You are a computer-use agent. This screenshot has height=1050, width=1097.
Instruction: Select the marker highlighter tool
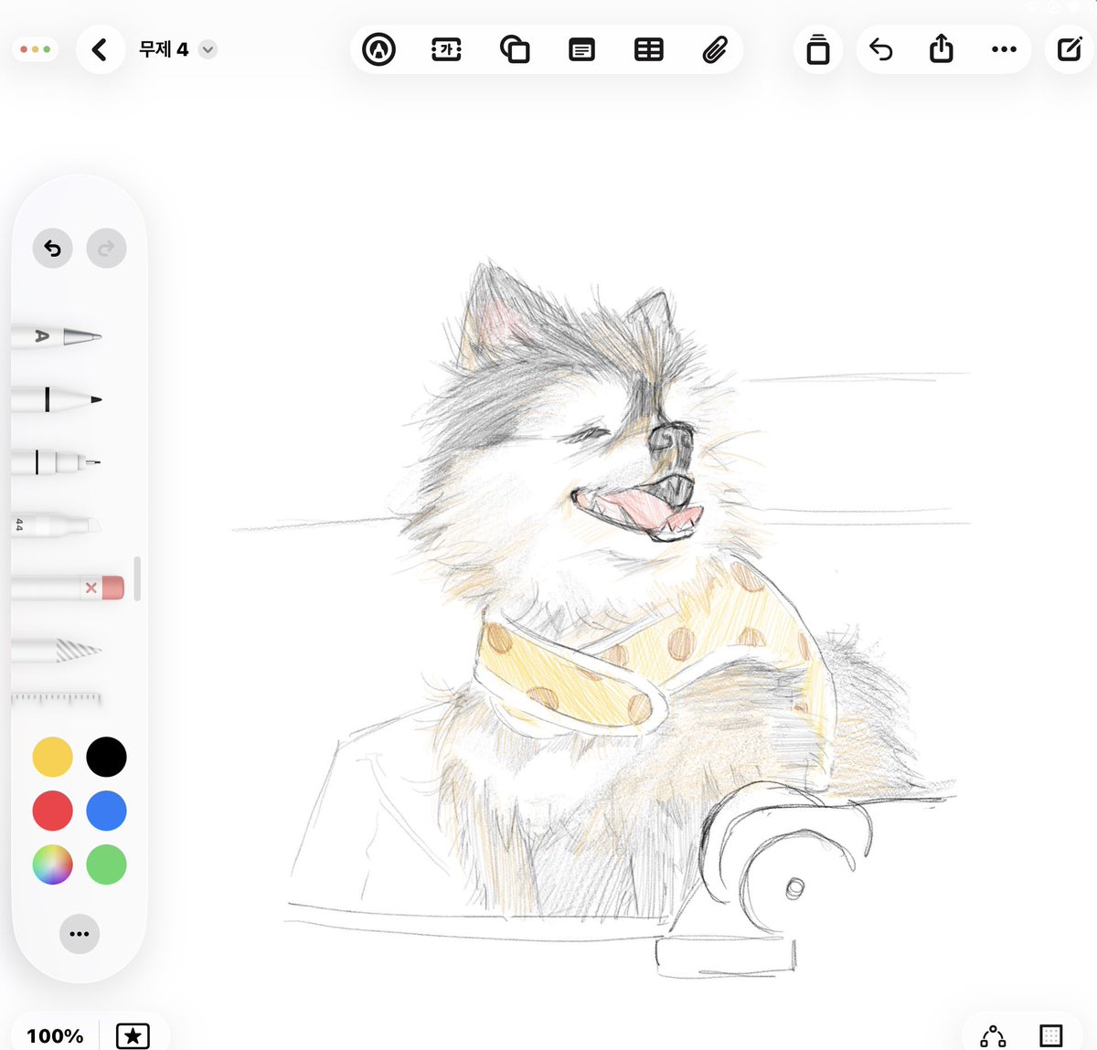[x=57, y=525]
